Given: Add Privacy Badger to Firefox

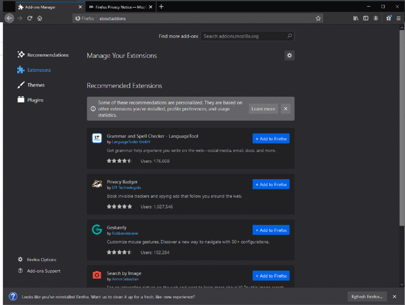Looking at the screenshot, I should (271, 184).
